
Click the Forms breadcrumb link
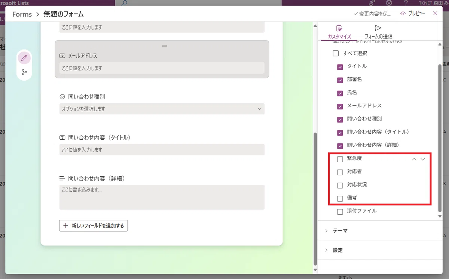(x=22, y=14)
